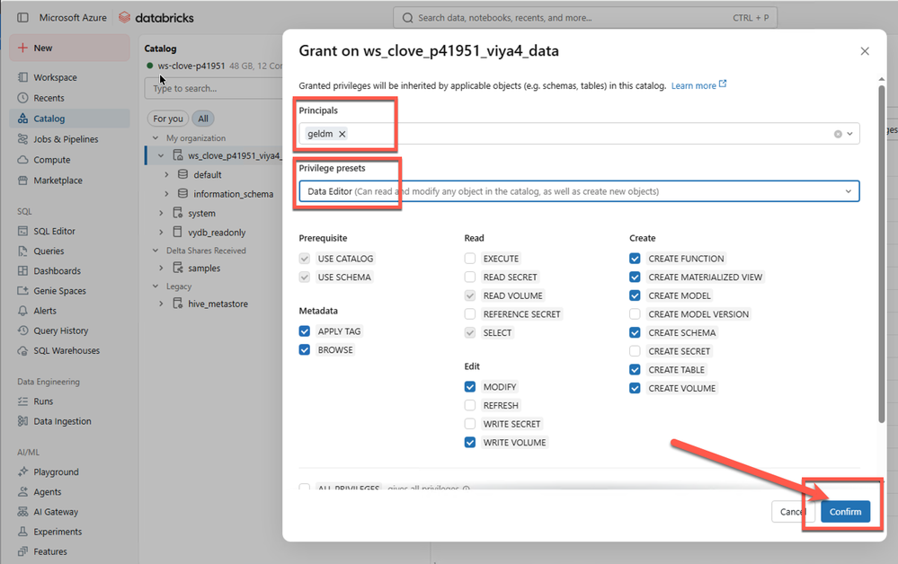The image size is (898, 564).
Task: Enable CREATE SECRET privilege
Action: click(635, 351)
